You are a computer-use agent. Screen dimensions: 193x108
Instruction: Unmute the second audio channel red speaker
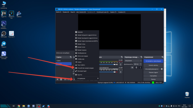(117, 72)
